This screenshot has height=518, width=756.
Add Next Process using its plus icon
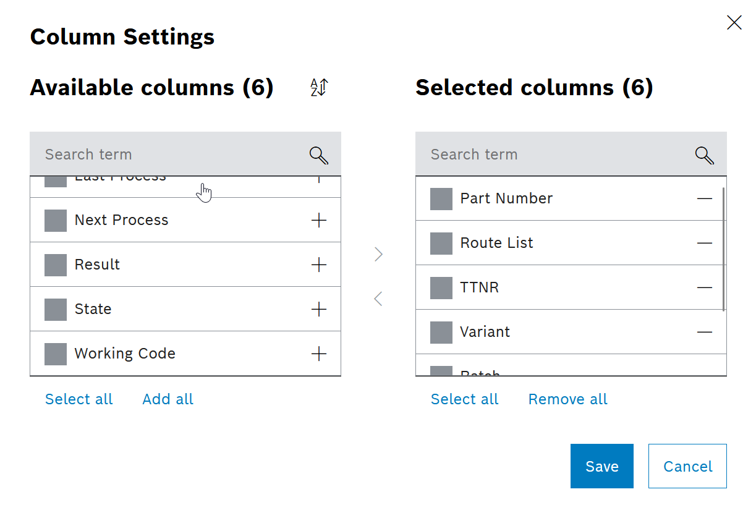coord(319,220)
